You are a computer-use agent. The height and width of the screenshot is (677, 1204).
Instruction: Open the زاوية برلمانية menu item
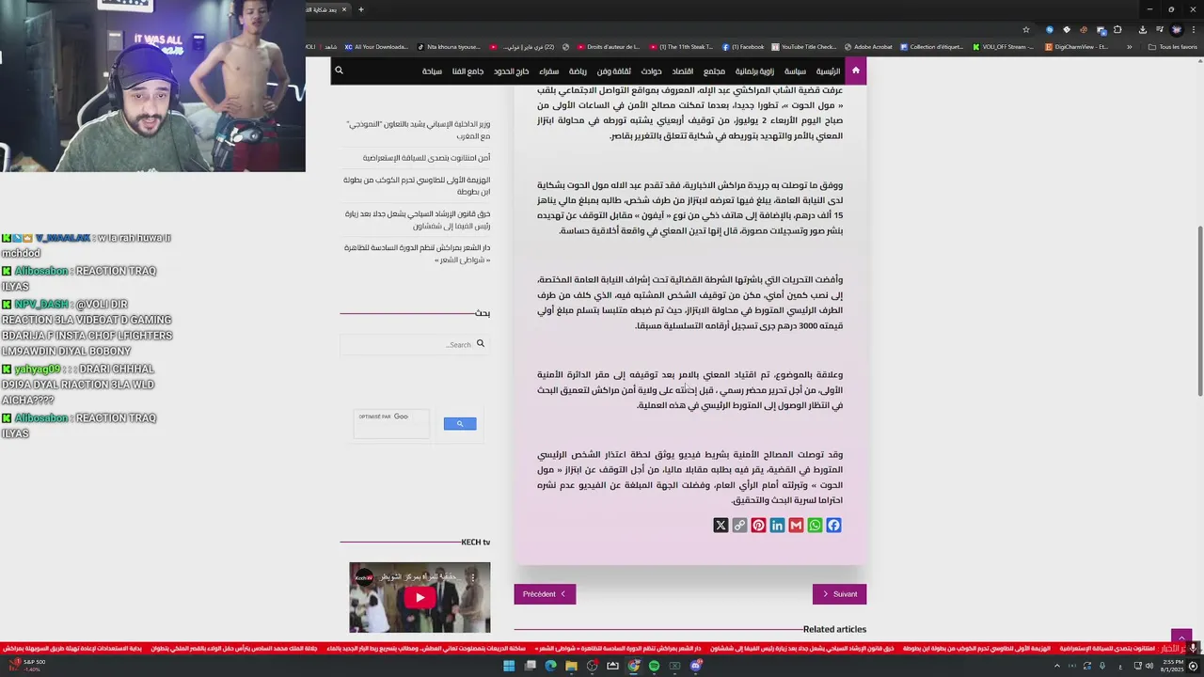tap(754, 71)
